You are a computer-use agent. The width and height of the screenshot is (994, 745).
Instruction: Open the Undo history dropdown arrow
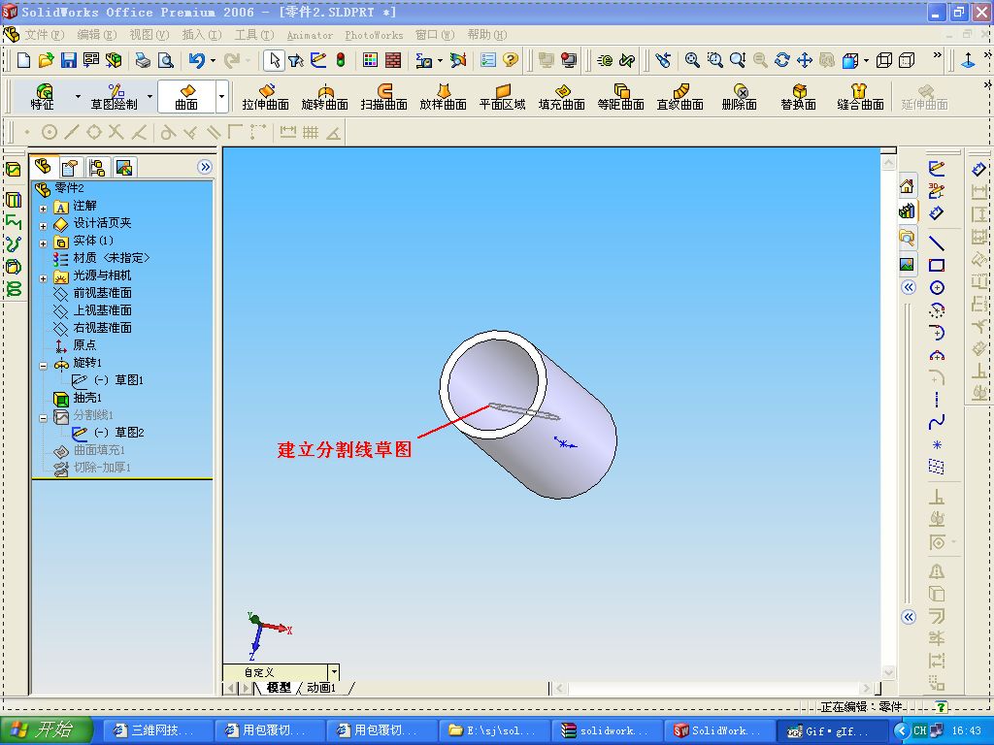pos(213,61)
